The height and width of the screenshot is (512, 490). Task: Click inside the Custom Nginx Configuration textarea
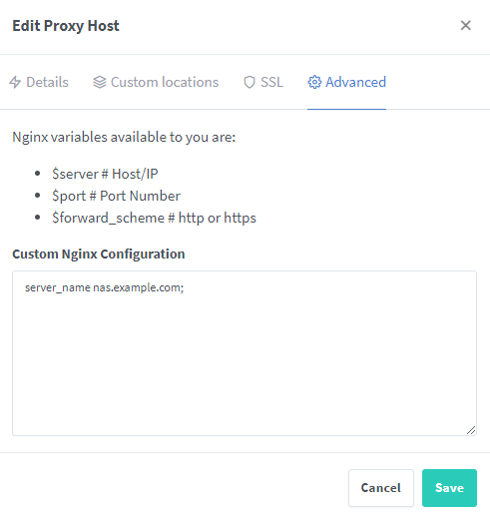coord(245,353)
